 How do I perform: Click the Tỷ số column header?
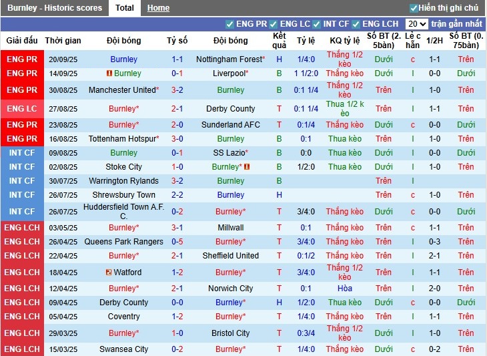point(177,41)
